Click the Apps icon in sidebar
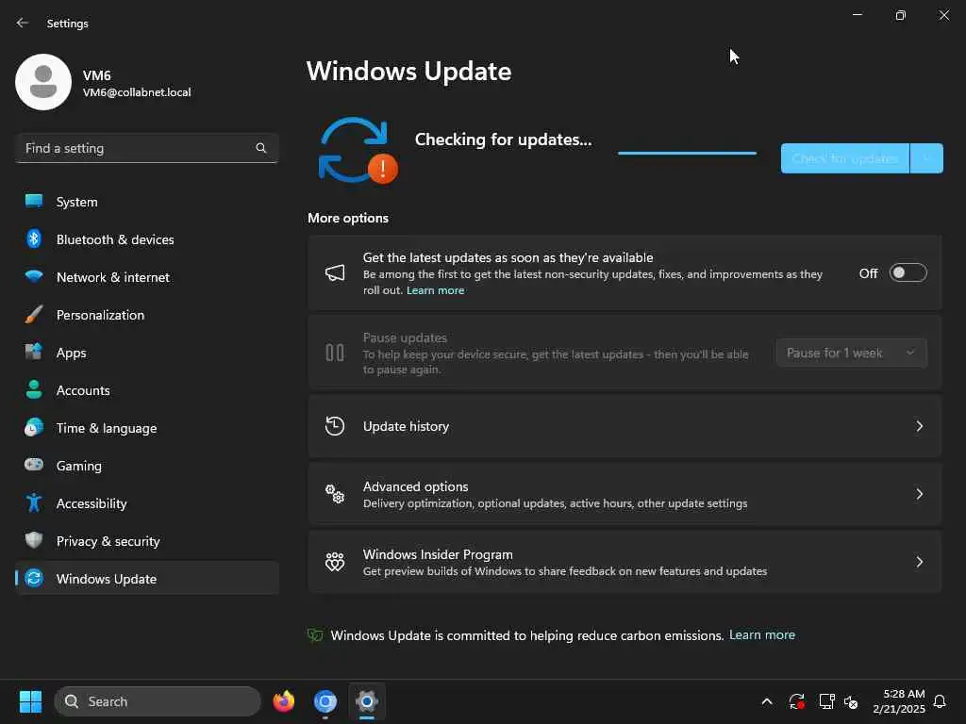 click(34, 353)
